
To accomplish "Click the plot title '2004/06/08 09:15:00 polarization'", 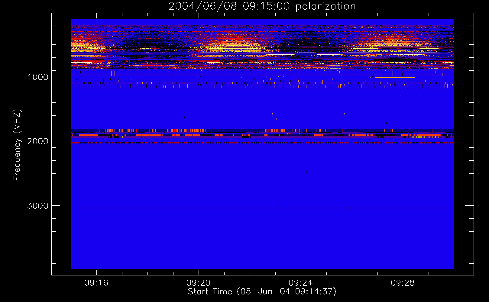I will point(262,6).
